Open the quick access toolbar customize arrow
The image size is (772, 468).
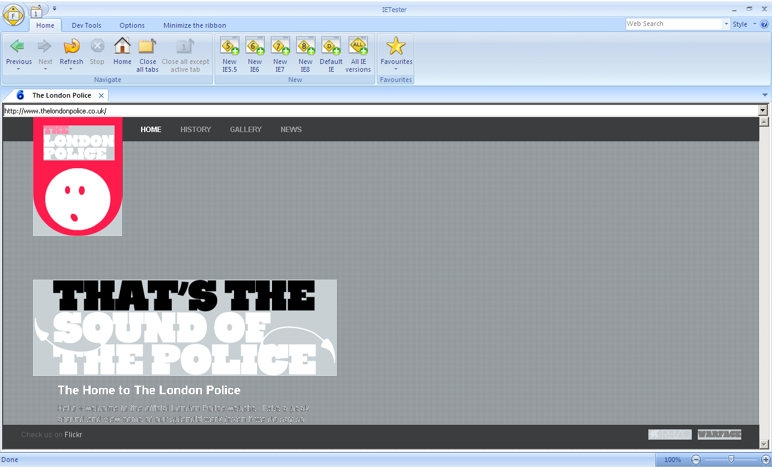point(54,8)
